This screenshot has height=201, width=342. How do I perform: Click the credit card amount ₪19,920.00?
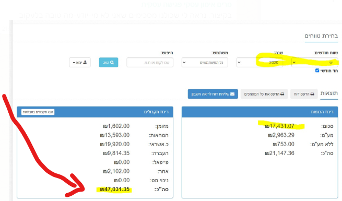click(115, 144)
